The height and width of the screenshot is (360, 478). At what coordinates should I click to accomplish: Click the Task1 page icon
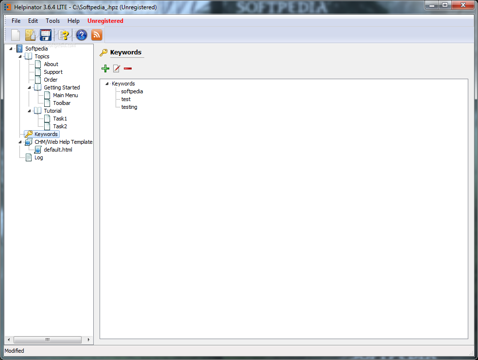click(x=47, y=119)
